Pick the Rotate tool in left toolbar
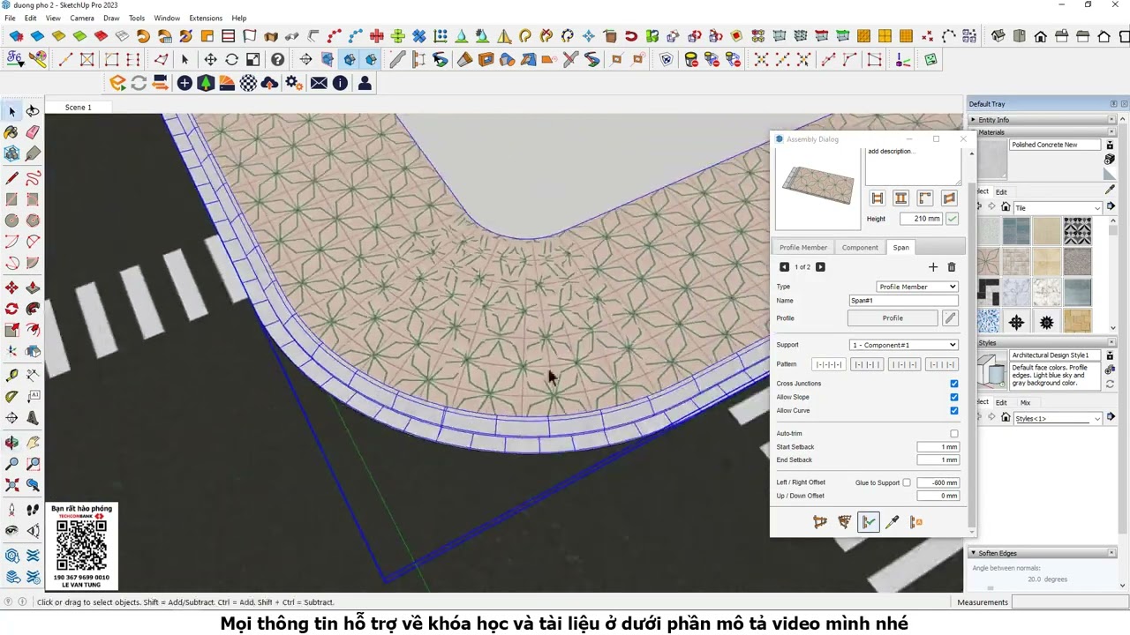1130x635 pixels. pyautogui.click(x=11, y=309)
